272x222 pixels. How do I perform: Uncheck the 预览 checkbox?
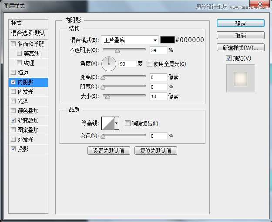click(228, 58)
